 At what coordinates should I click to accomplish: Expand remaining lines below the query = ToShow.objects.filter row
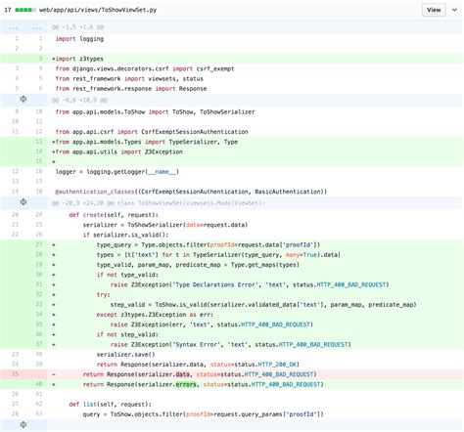[x=23, y=424]
